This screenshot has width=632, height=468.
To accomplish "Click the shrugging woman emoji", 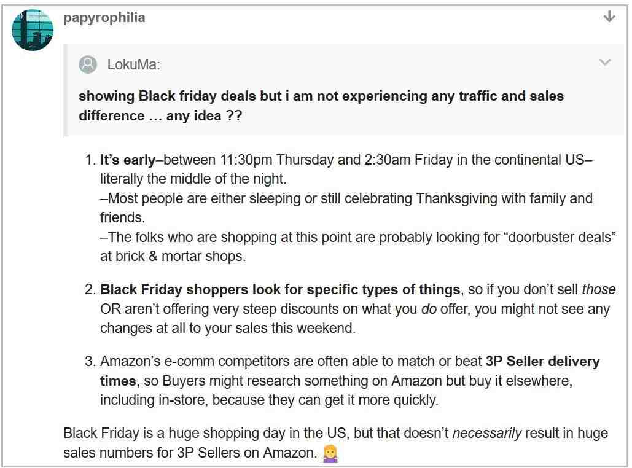I will 330,453.
